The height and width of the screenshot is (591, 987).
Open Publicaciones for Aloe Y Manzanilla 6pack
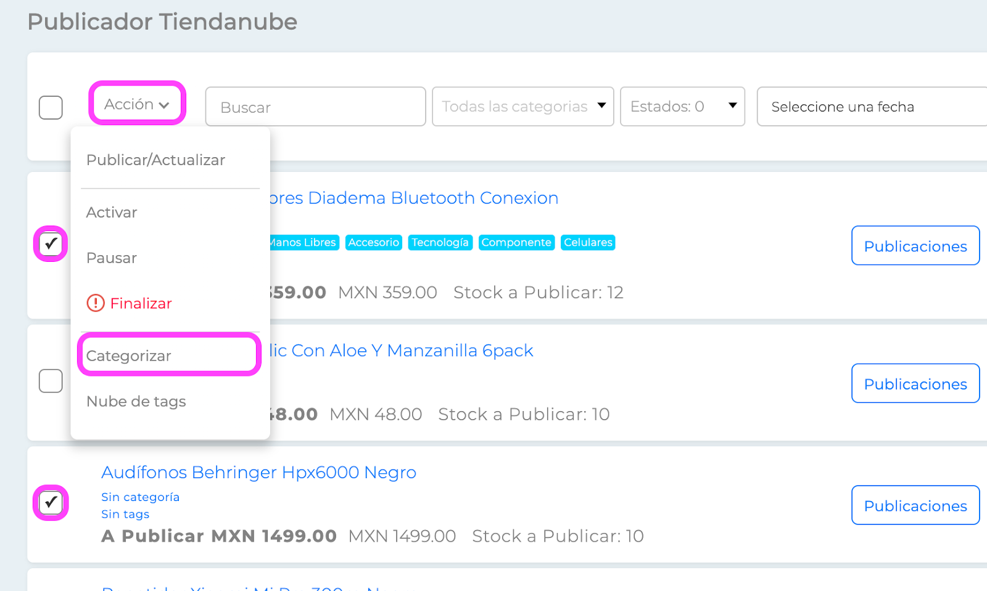[x=915, y=383]
